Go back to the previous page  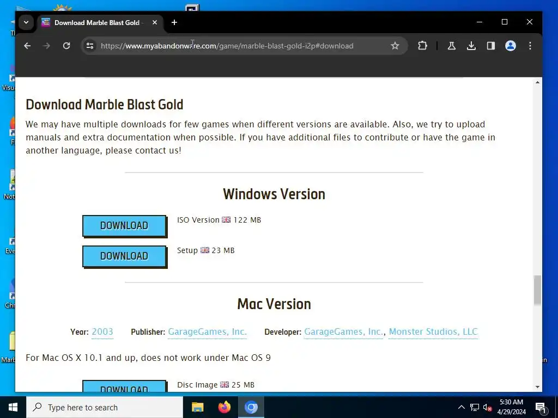(x=27, y=46)
